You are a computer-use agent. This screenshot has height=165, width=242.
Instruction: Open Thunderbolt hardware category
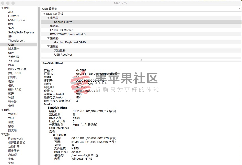pos(16,41)
